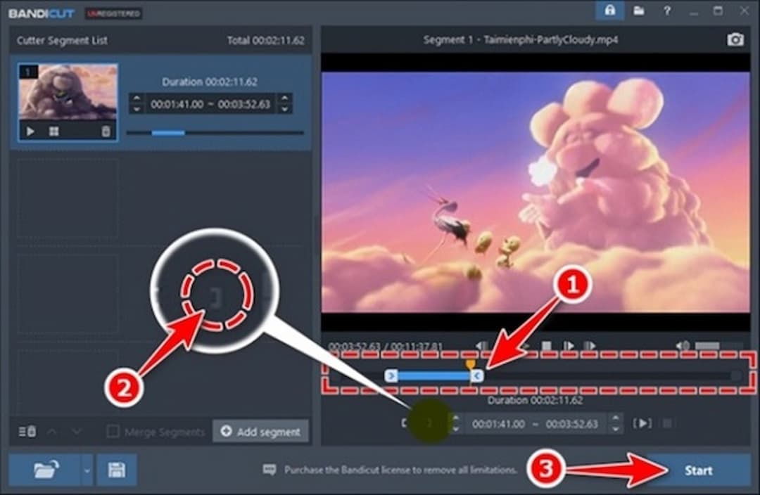The image size is (760, 495).
Task: Save the project with the floppy icon
Action: [x=116, y=470]
